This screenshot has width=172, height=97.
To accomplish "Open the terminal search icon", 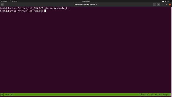I will pyautogui.click(x=155, y=5).
